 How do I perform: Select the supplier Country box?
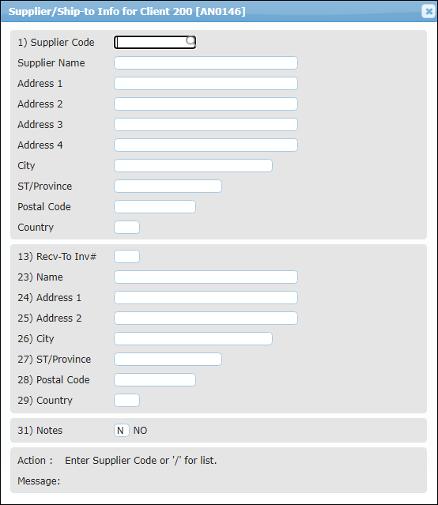126,228
